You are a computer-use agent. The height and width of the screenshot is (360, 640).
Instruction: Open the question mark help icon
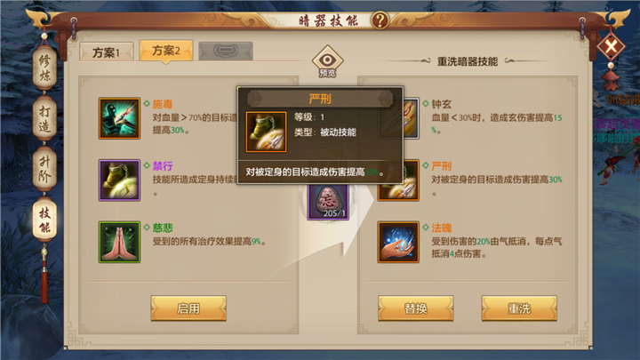point(380,20)
